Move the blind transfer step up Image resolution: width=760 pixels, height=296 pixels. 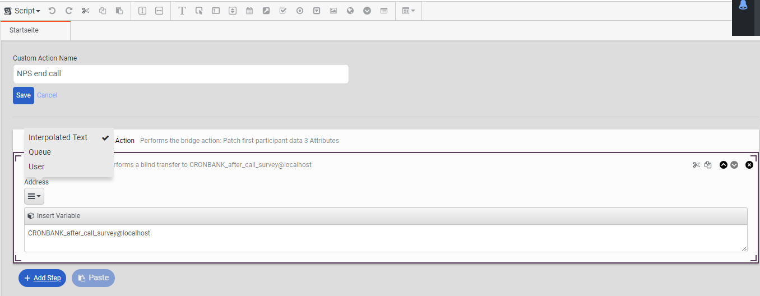click(724, 165)
